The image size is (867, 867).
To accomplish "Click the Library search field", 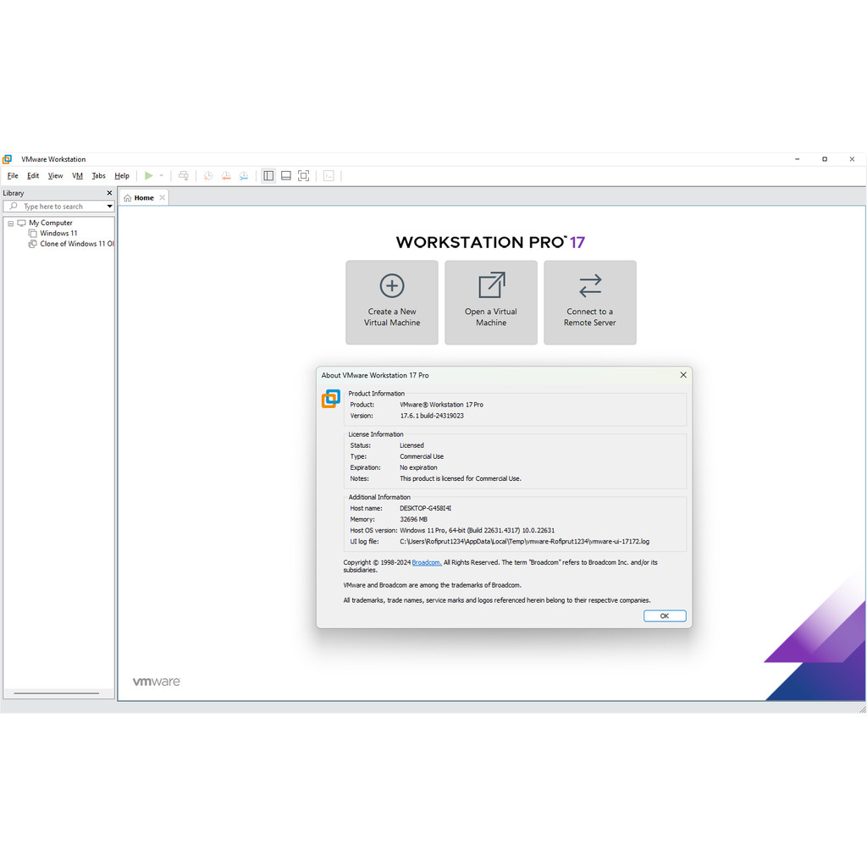I will point(58,207).
